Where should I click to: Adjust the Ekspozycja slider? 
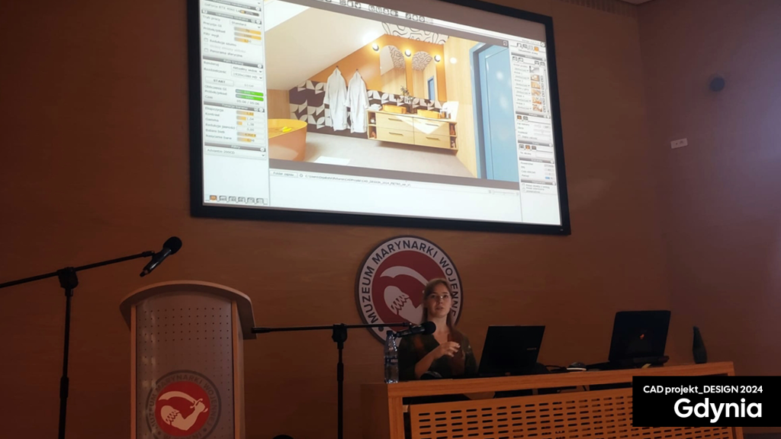coord(250,113)
